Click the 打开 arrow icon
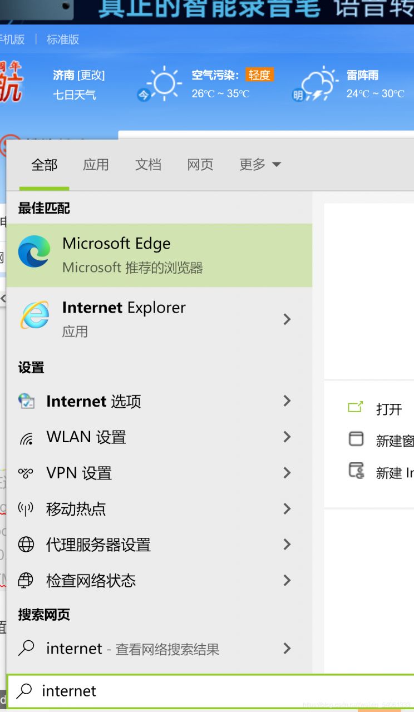 (x=356, y=407)
